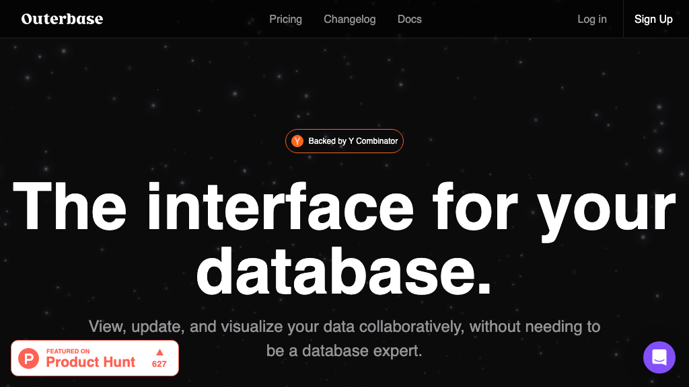Click the word "interface" in the headline

[x=280, y=206]
